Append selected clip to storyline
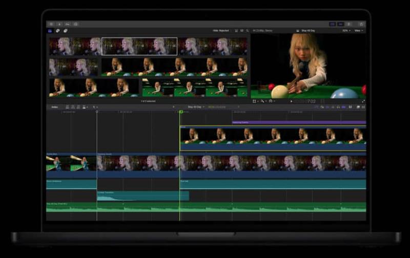The image size is (410, 258). [78, 107]
